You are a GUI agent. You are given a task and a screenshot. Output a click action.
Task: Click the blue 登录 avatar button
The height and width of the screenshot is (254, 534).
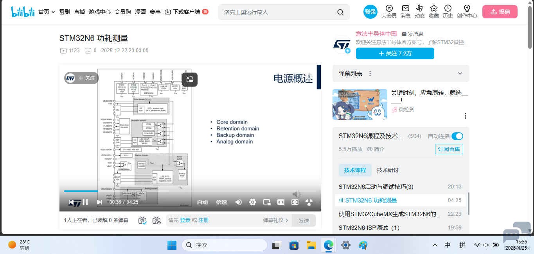click(370, 12)
